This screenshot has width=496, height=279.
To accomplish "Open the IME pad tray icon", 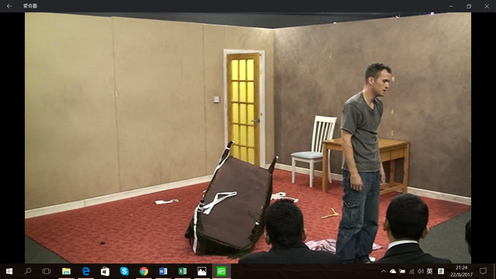I will (441, 271).
